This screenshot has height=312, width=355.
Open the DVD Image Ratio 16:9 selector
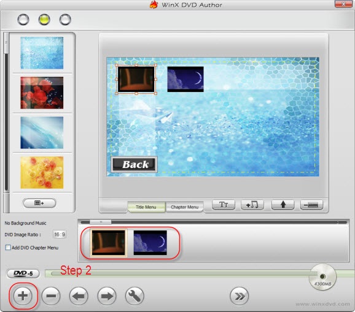[x=60, y=235]
